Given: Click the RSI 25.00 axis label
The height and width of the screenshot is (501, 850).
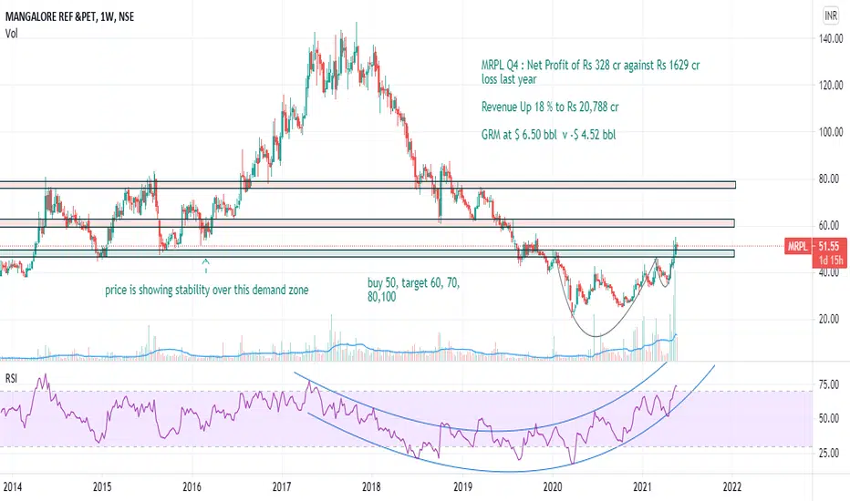Looking at the screenshot, I should tap(829, 453).
